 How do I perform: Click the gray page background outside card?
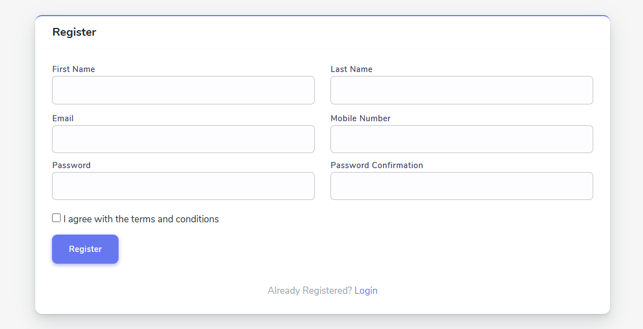click(17, 164)
